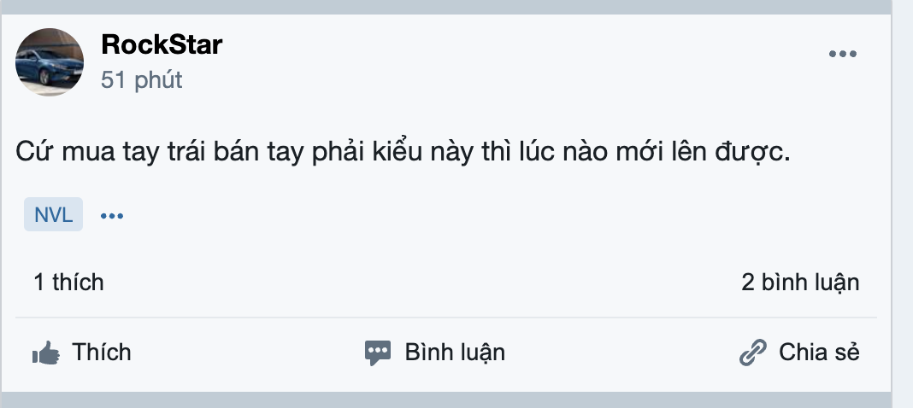Click the divider line above action buttons

pyautogui.click(x=446, y=318)
